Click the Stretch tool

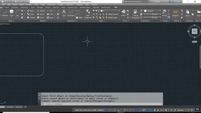(31, 18)
